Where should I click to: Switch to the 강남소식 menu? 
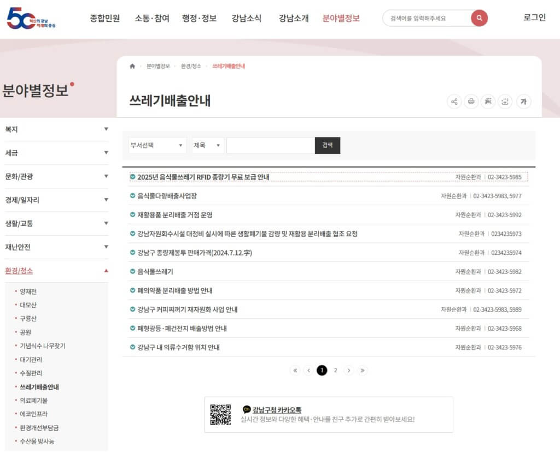[x=246, y=18]
